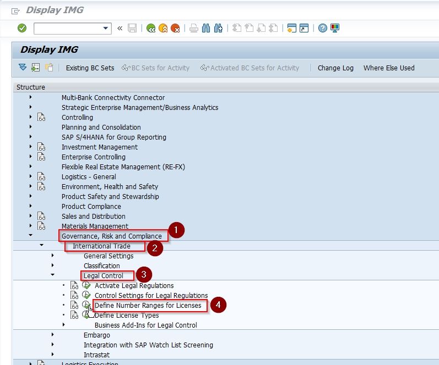Expand the Embargo node
This screenshot has width=439, height=365.
[53, 335]
